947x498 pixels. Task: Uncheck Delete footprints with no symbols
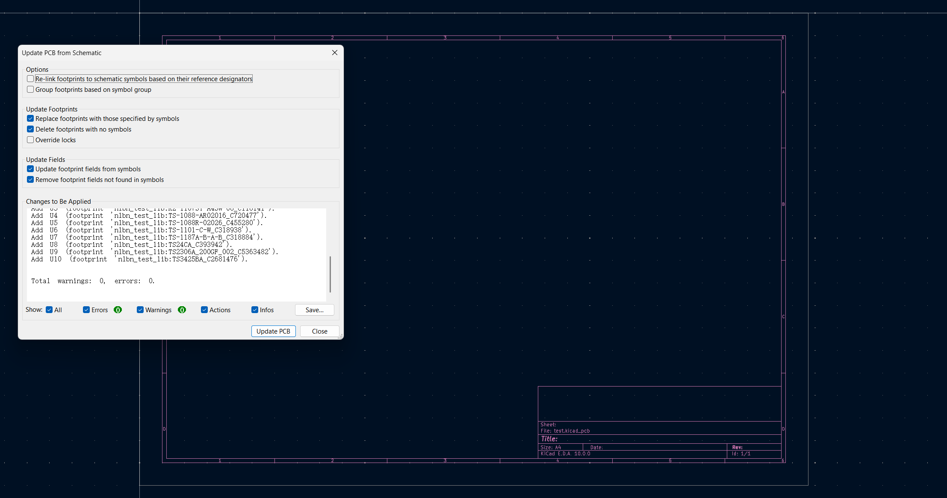[30, 129]
